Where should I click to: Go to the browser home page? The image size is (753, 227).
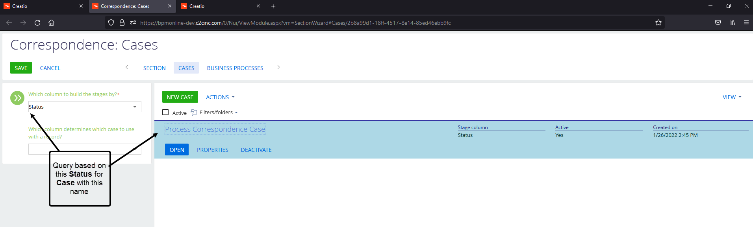(x=51, y=23)
